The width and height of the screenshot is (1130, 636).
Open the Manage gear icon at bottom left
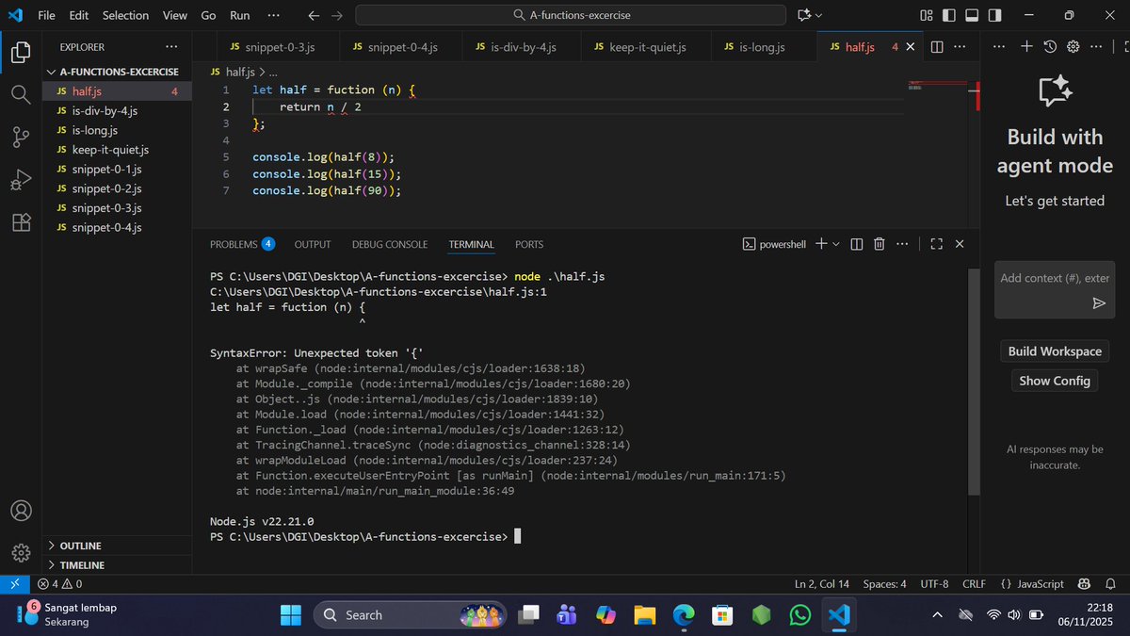[21, 552]
